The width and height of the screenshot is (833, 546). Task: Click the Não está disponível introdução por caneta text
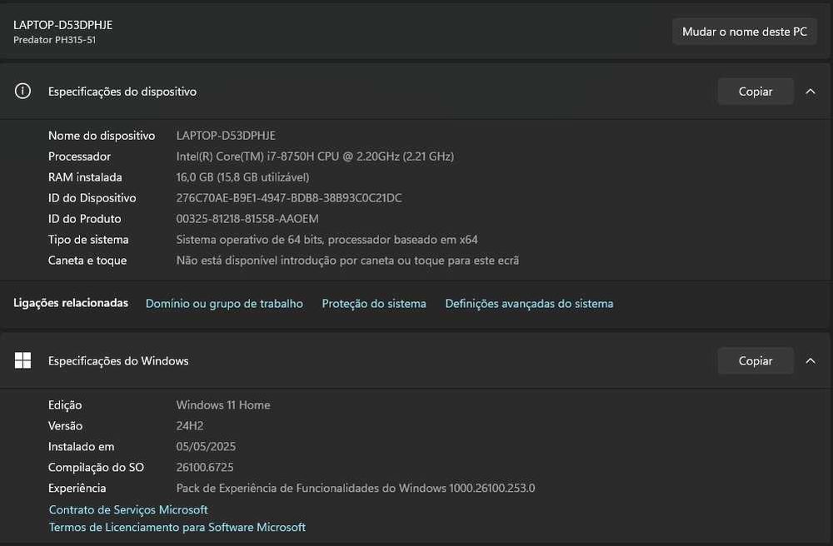[347, 260]
